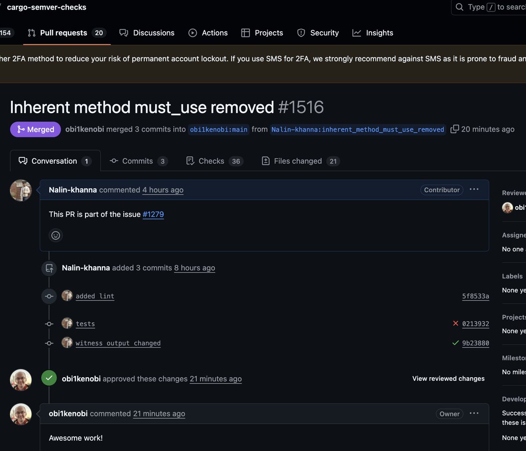This screenshot has height=451, width=526.
Task: Click Nalin-khanna avatar beside first comment
Action: (x=21, y=190)
